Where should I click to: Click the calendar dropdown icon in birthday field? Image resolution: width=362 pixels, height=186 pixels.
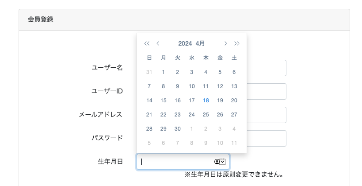[223, 162]
